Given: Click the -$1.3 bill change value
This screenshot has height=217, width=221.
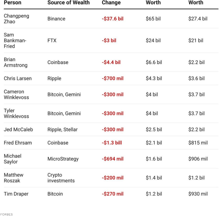Looking at the screenshot, I should pyautogui.click(x=112, y=143).
